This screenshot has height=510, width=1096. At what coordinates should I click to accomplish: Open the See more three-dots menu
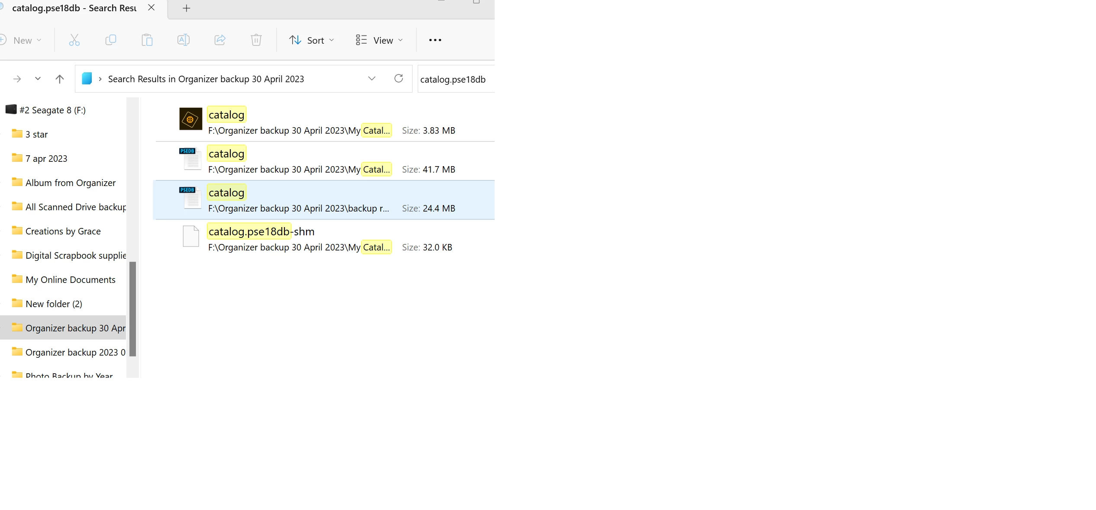pos(435,40)
